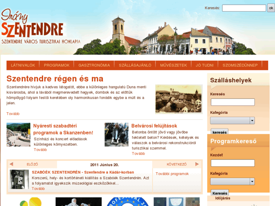
Task: Click the Programkereső Keresés button
Action: coord(220,193)
